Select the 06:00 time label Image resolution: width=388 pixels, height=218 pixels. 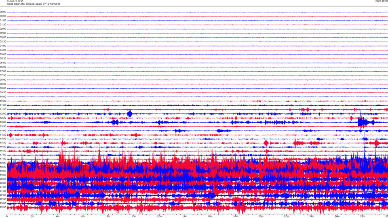[x=3, y=63]
